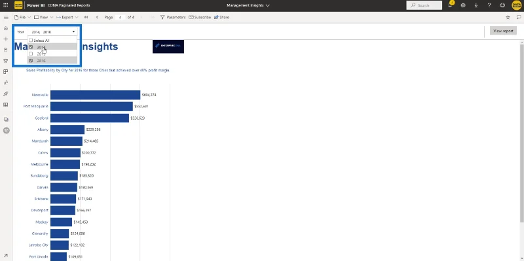This screenshot has width=524, height=261.
Task: Click the Latrobe City label
Action: 39,245
